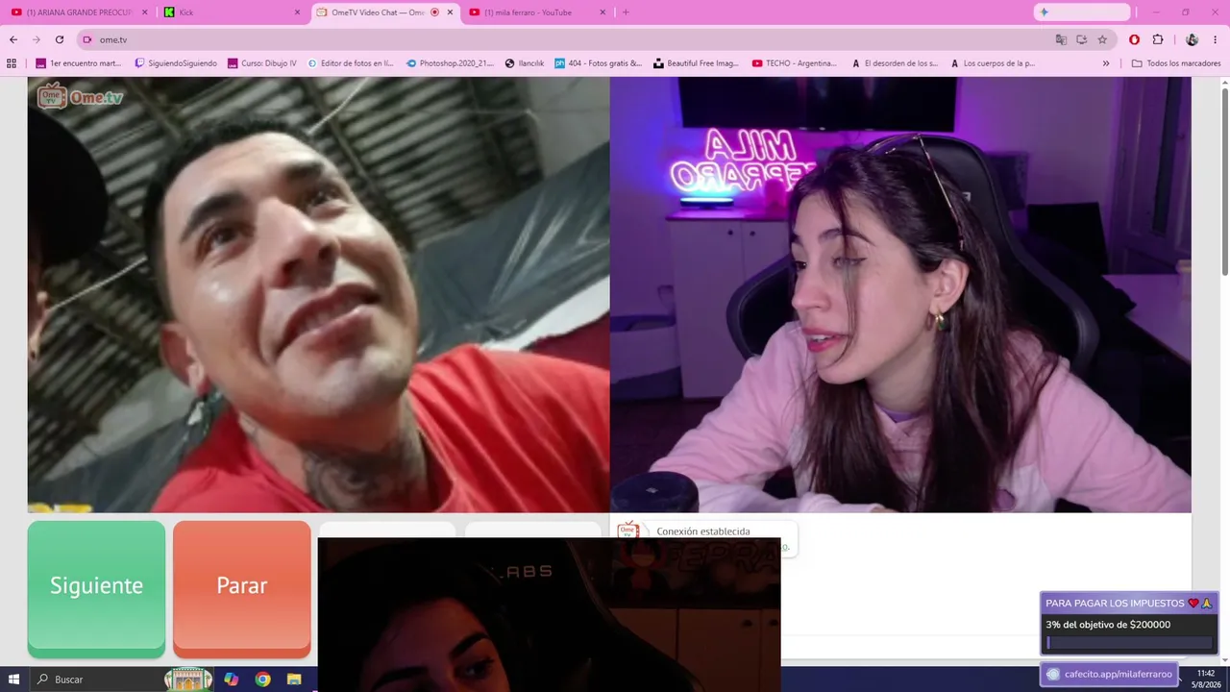Screen dimensions: 1230x692
Task: Click the translate page icon
Action: (x=1061, y=39)
